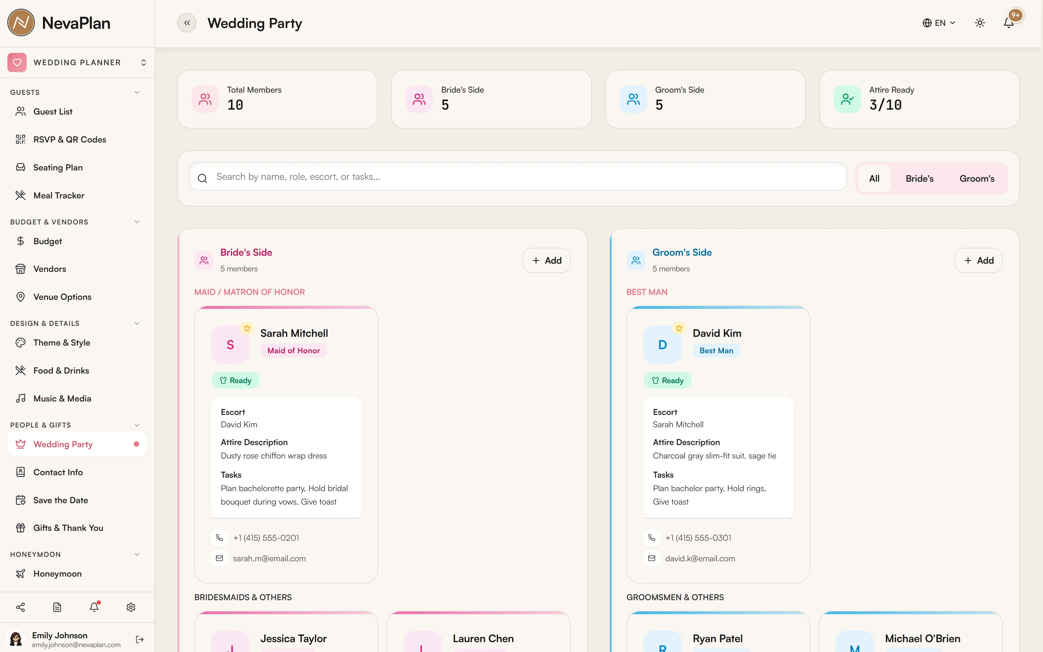1043x652 pixels.
Task: Click bell icon in sidebar footer
Action: click(x=94, y=607)
